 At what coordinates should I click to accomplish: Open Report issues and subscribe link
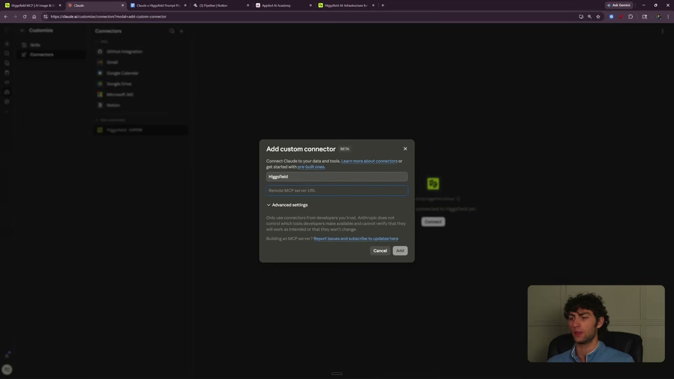pyautogui.click(x=355, y=238)
